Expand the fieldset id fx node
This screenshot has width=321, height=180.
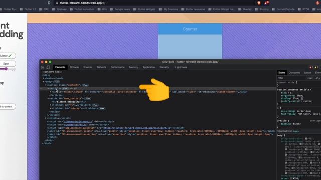point(50,105)
